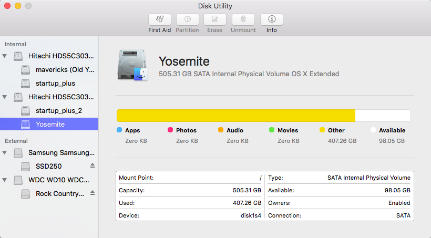Screen dimensions: 431x238
Task: Open the Info toolbar button
Action: click(x=272, y=19)
